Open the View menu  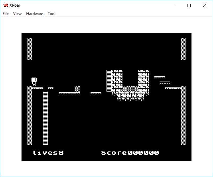17,14
